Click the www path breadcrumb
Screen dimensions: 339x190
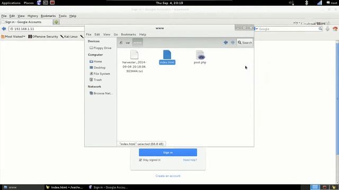pyautogui.click(x=138, y=42)
